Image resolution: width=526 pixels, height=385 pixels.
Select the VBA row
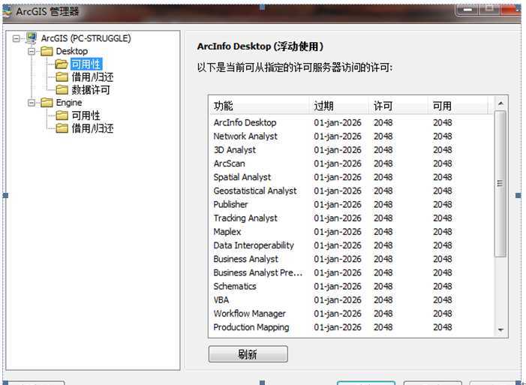point(352,299)
